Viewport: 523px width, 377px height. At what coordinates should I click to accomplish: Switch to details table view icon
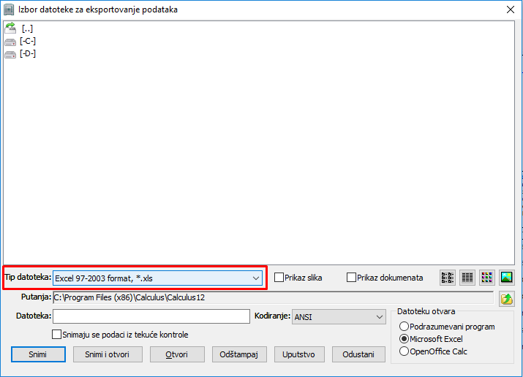[467, 278]
